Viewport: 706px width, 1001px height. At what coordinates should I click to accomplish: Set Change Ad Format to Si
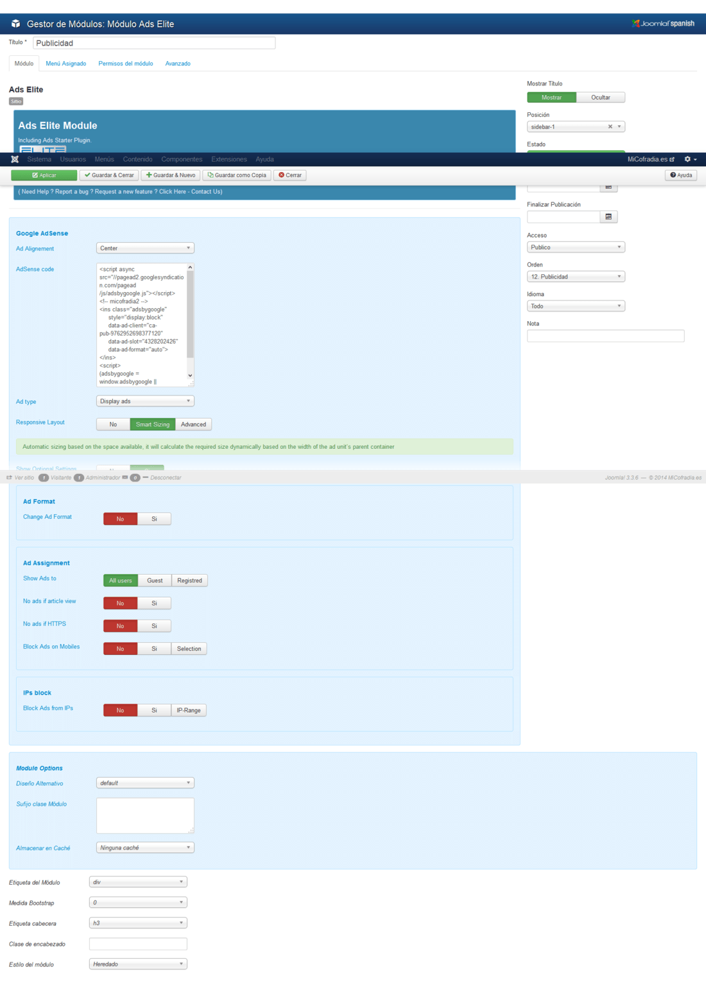pos(154,519)
